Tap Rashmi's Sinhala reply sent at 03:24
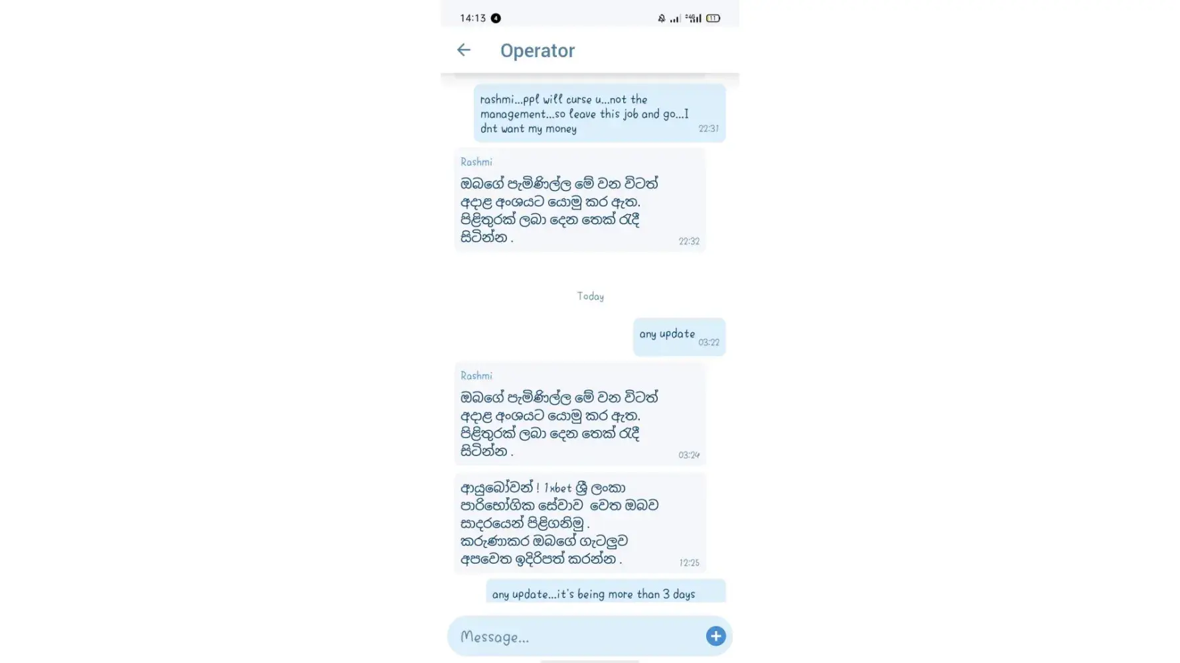Image resolution: width=1180 pixels, height=663 pixels. (x=579, y=414)
